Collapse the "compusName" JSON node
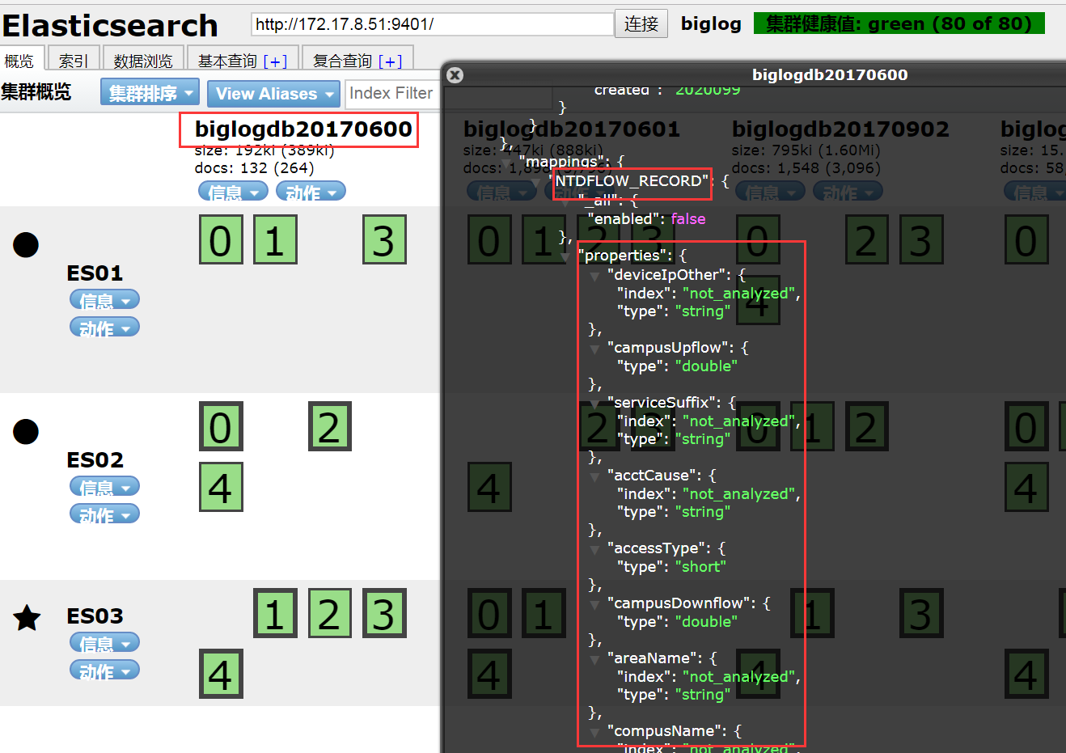The image size is (1066, 753). 595,732
